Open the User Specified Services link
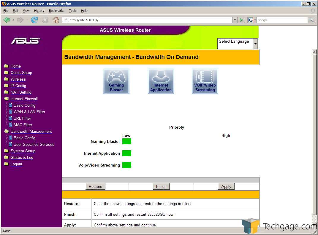Image resolution: width=318 pixels, height=235 pixels. click(34, 144)
